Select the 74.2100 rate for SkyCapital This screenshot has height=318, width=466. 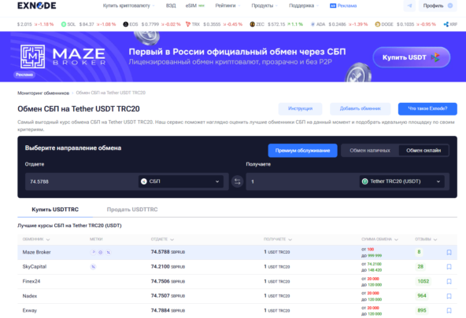[161, 267]
